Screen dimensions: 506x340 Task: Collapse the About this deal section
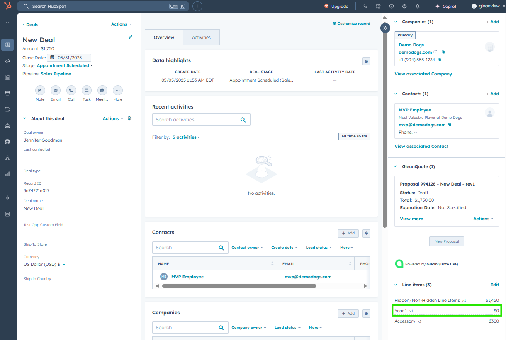[x=25, y=118]
